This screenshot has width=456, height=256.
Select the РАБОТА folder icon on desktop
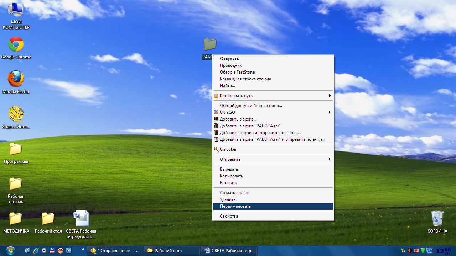click(210, 44)
